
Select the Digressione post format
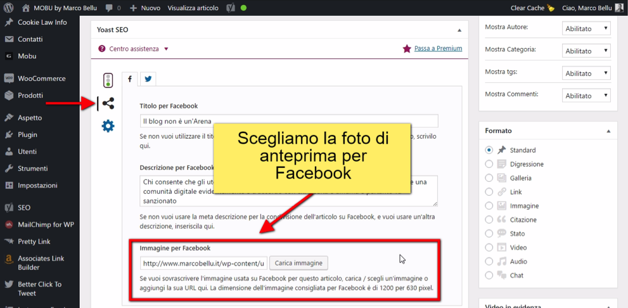point(489,164)
